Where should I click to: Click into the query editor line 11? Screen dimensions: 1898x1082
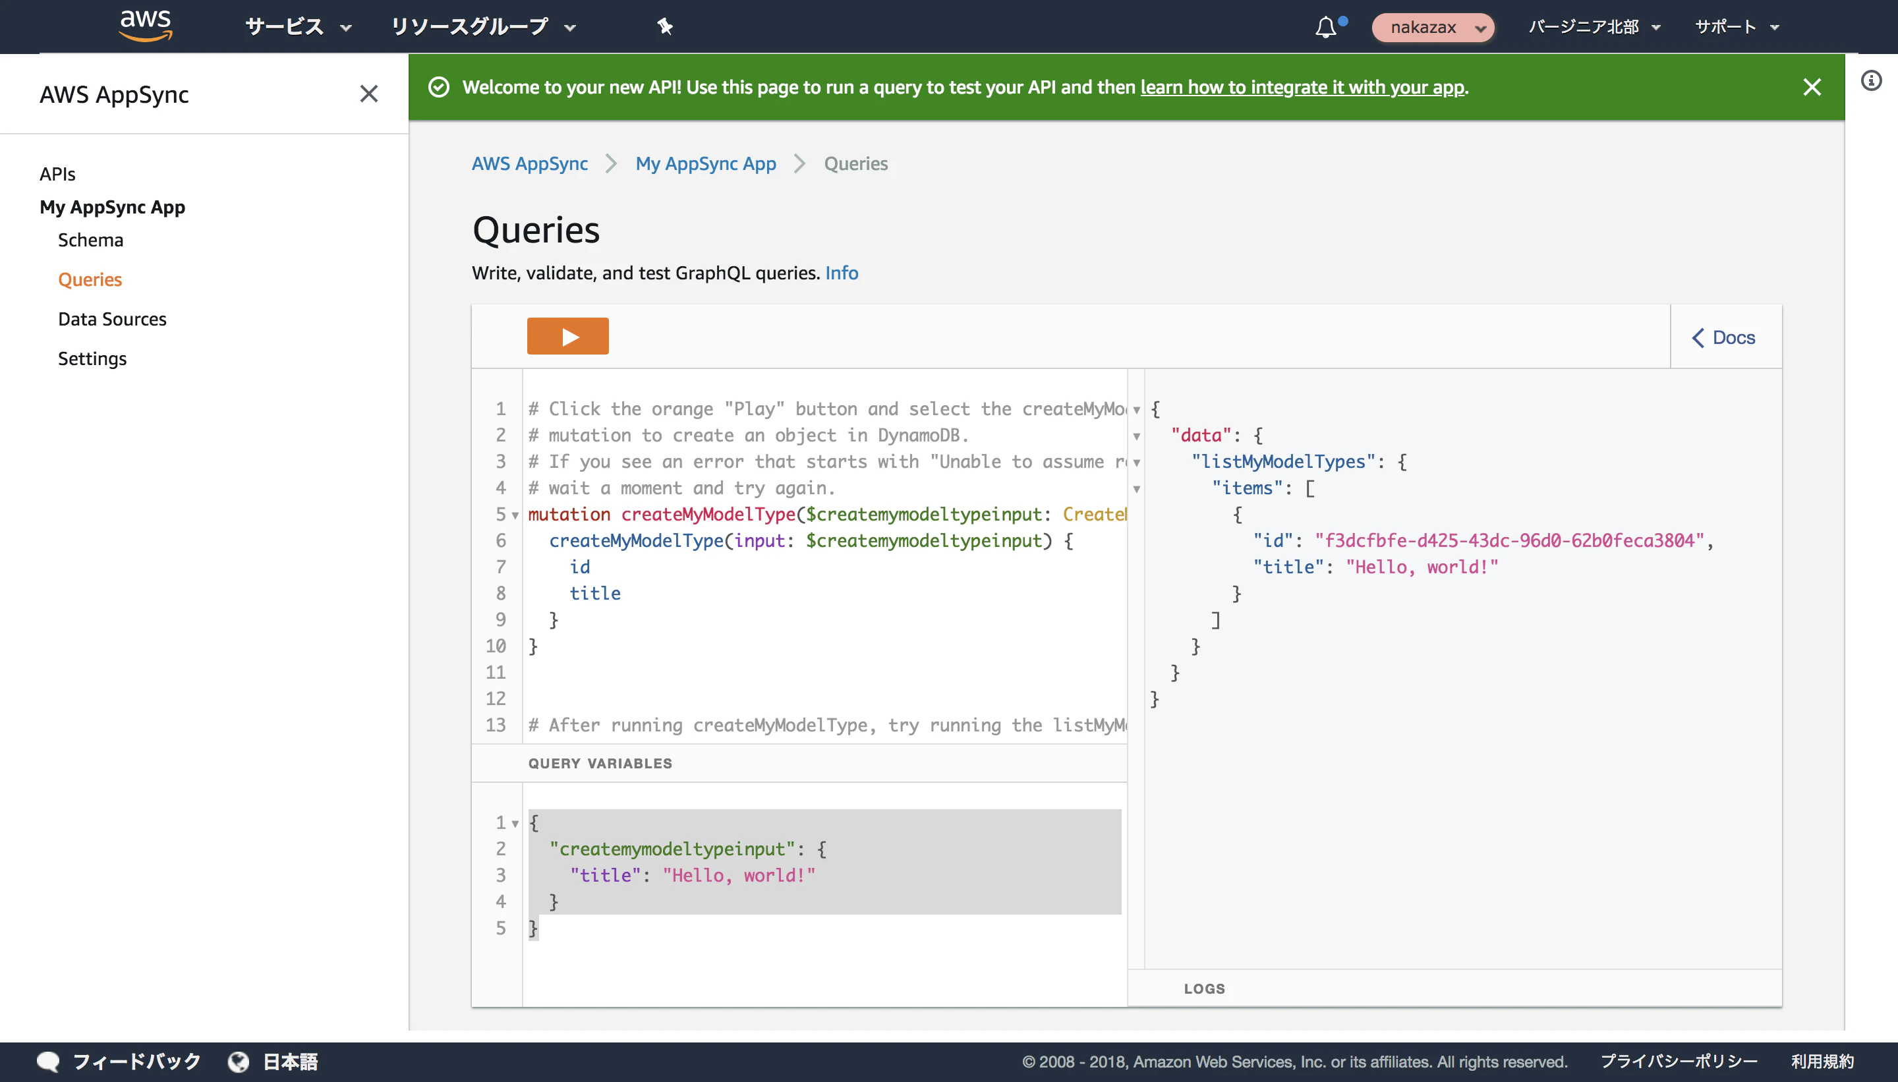click(x=825, y=673)
